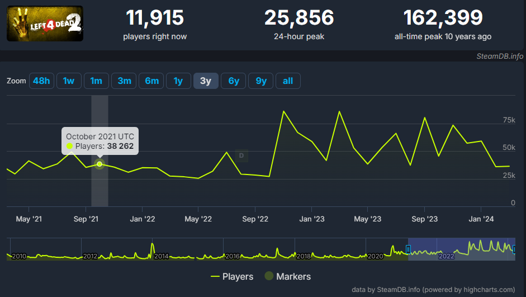Toggle the Players series in the legend
The image size is (526, 297).
tap(232, 276)
